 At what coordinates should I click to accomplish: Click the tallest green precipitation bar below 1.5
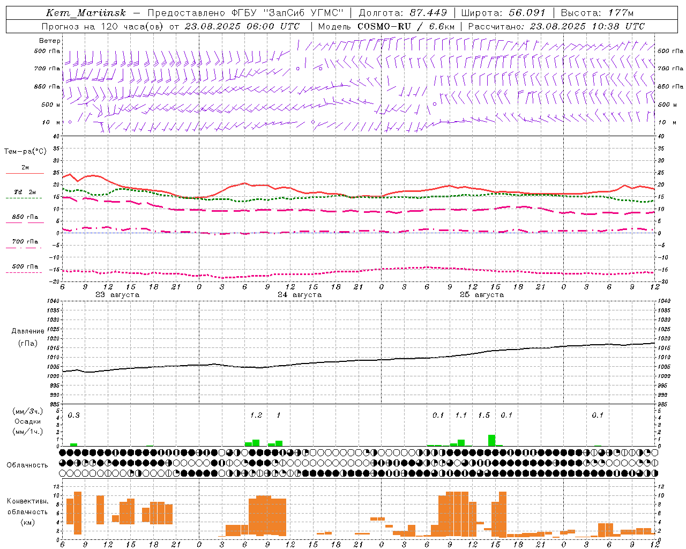tap(491, 440)
